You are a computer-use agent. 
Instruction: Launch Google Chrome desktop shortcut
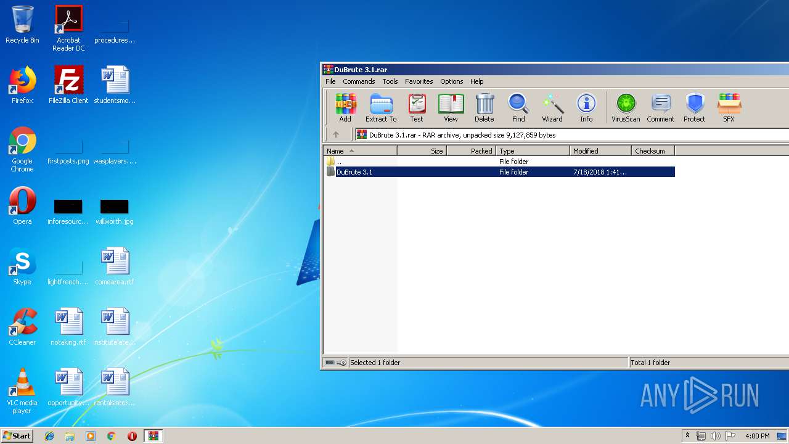(22, 149)
